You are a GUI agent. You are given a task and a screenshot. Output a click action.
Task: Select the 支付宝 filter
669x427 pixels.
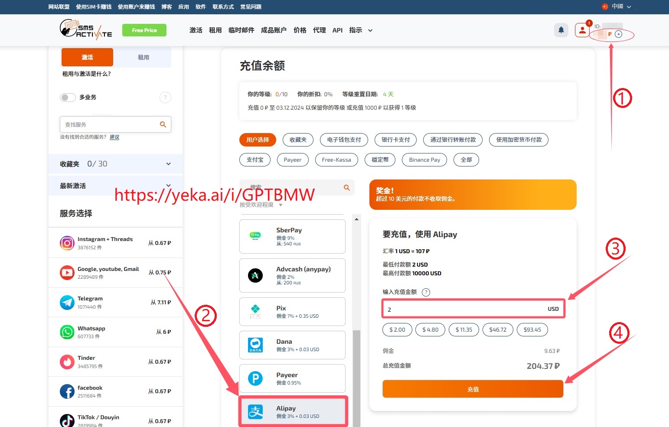255,160
